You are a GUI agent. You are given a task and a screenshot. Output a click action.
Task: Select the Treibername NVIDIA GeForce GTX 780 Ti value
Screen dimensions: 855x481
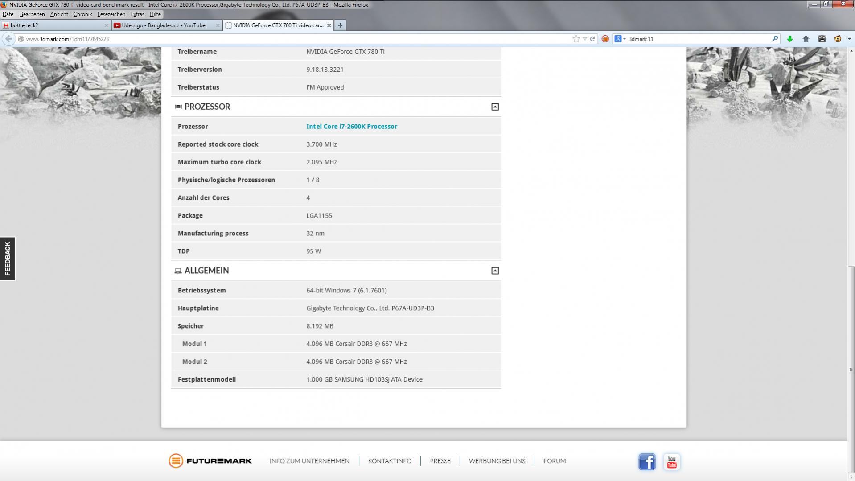pos(345,52)
